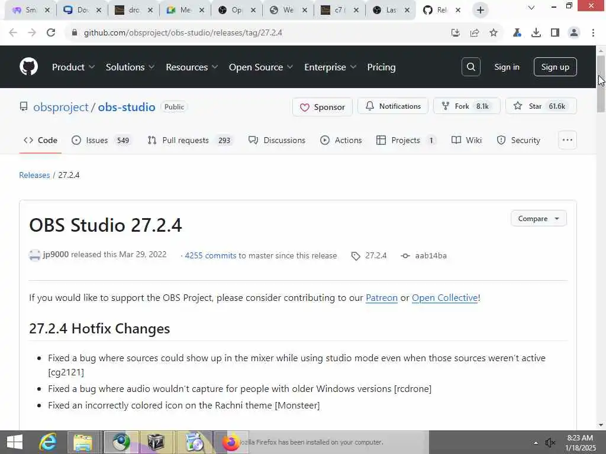Click the muted speaker tray icon
The width and height of the screenshot is (606, 454).
pos(550,442)
